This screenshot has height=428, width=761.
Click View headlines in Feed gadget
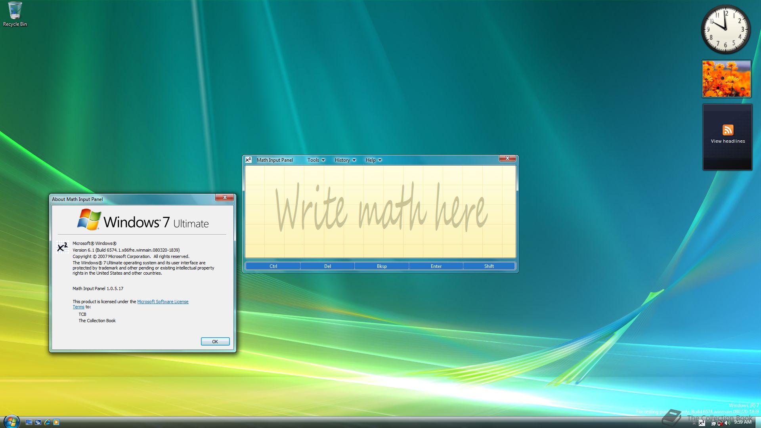tap(728, 141)
